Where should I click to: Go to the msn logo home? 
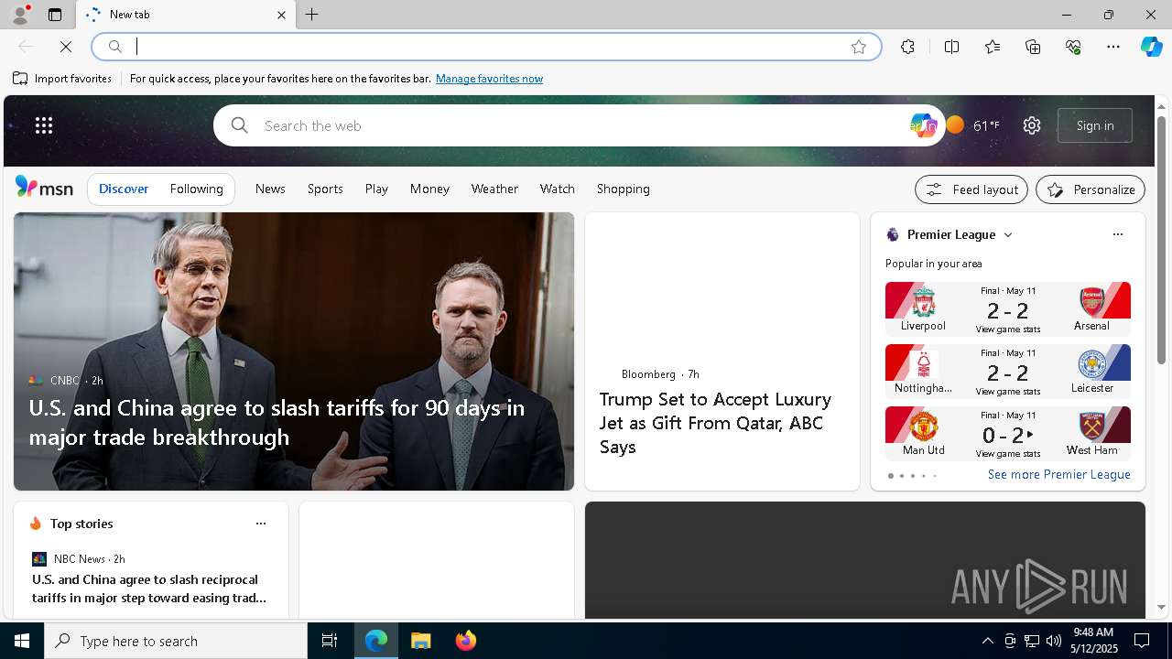44,188
